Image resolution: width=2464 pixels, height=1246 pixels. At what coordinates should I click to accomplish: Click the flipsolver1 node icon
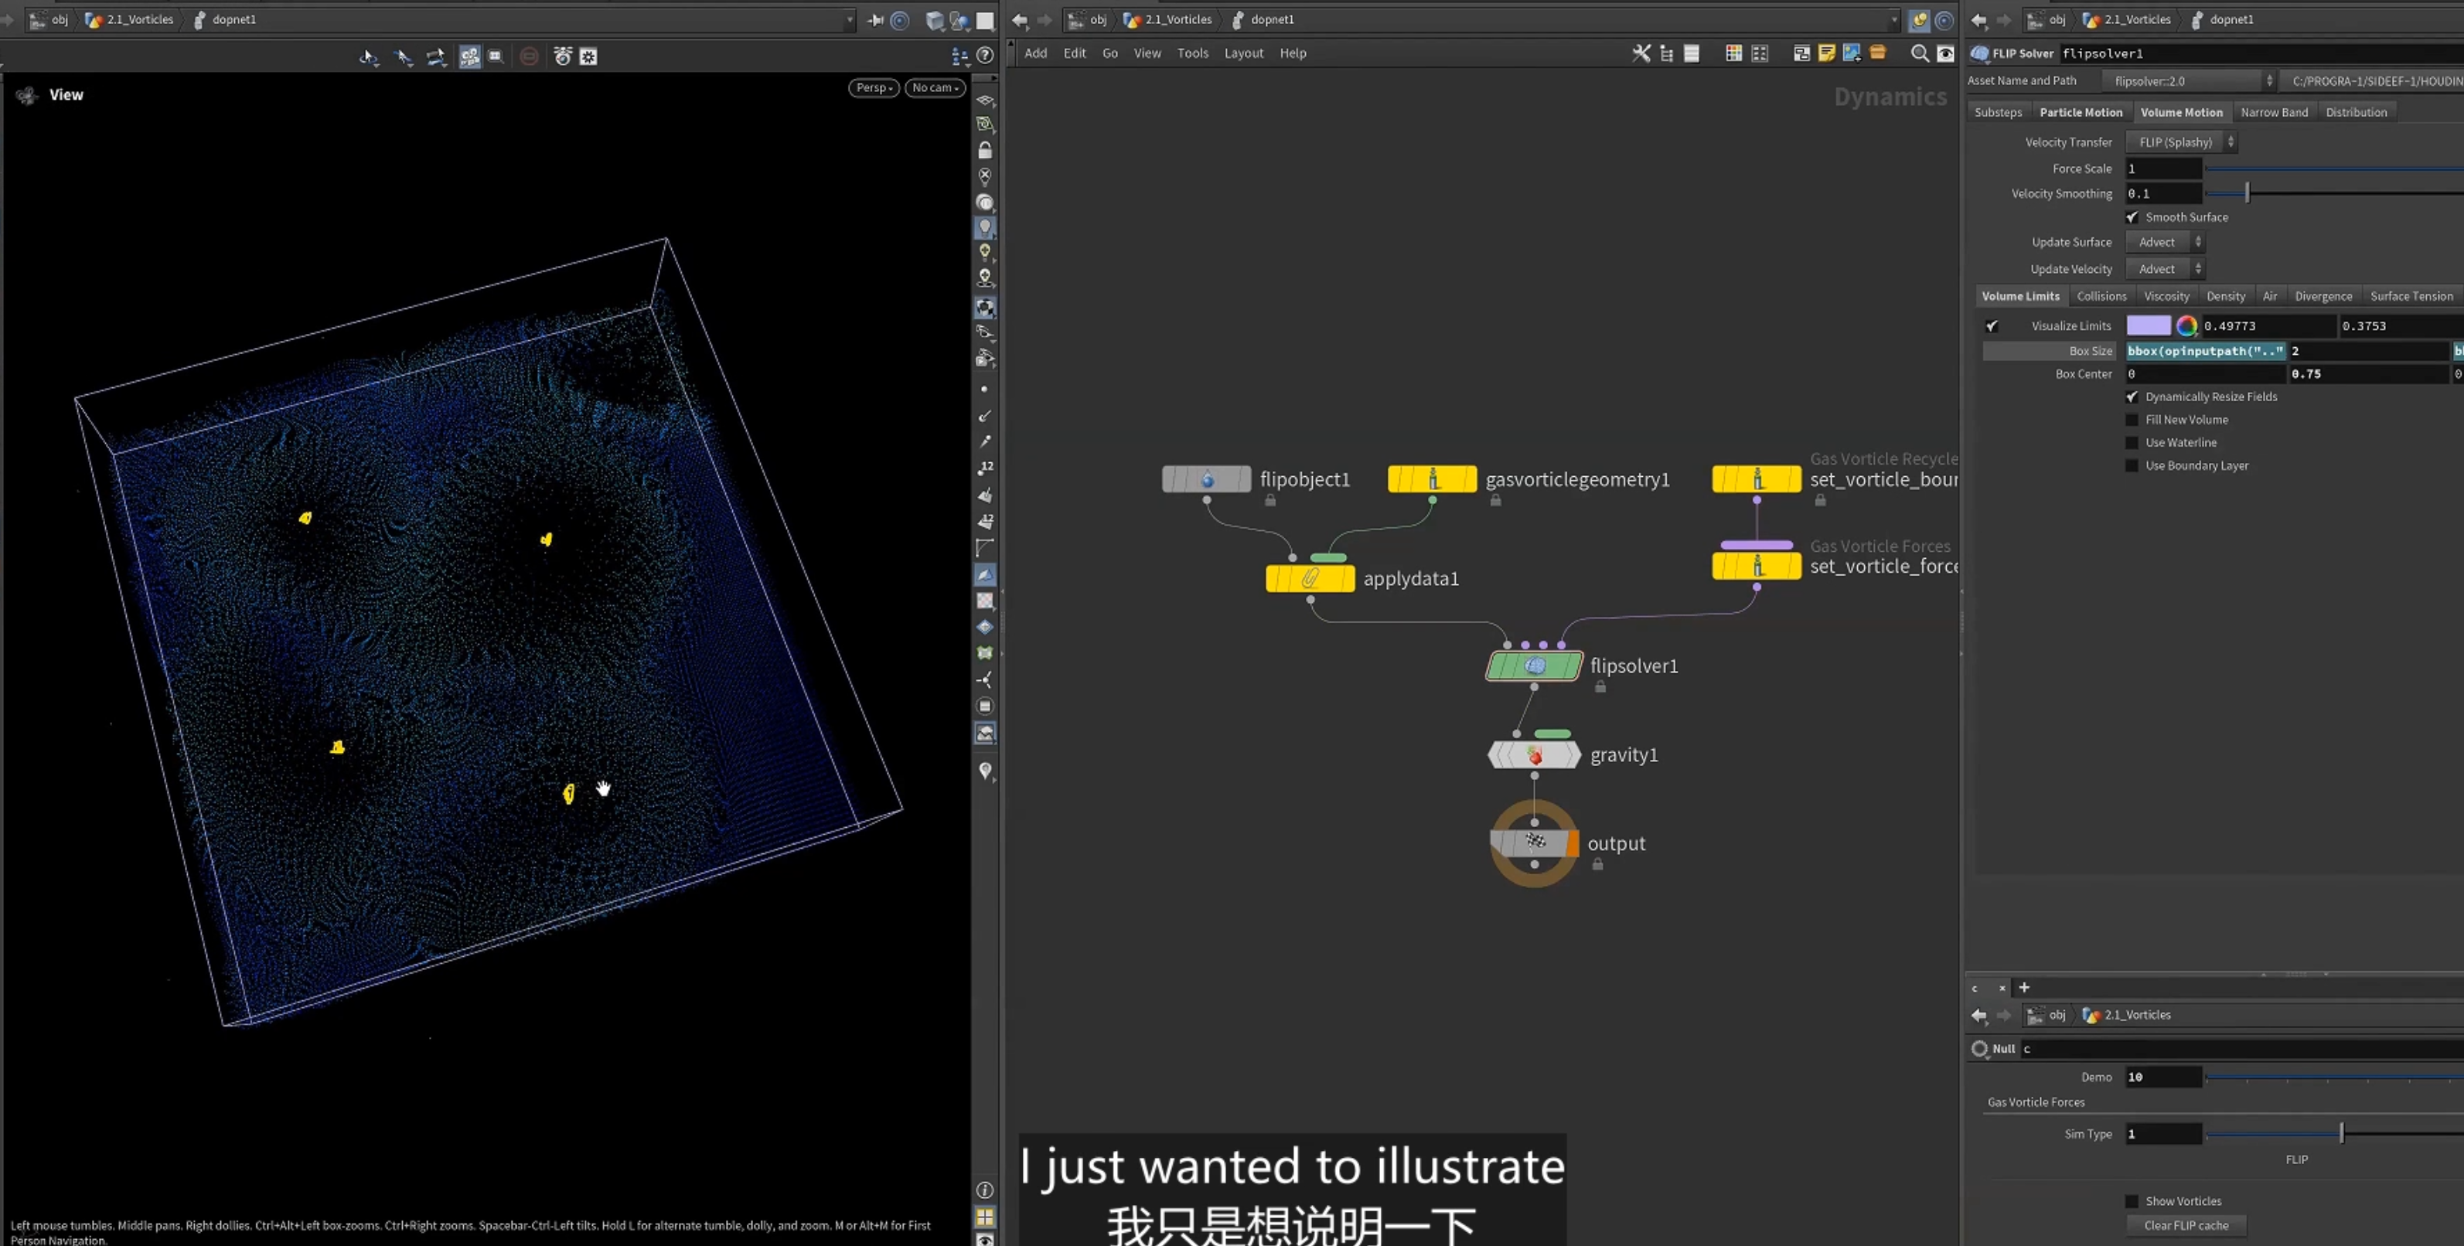[x=1534, y=666]
